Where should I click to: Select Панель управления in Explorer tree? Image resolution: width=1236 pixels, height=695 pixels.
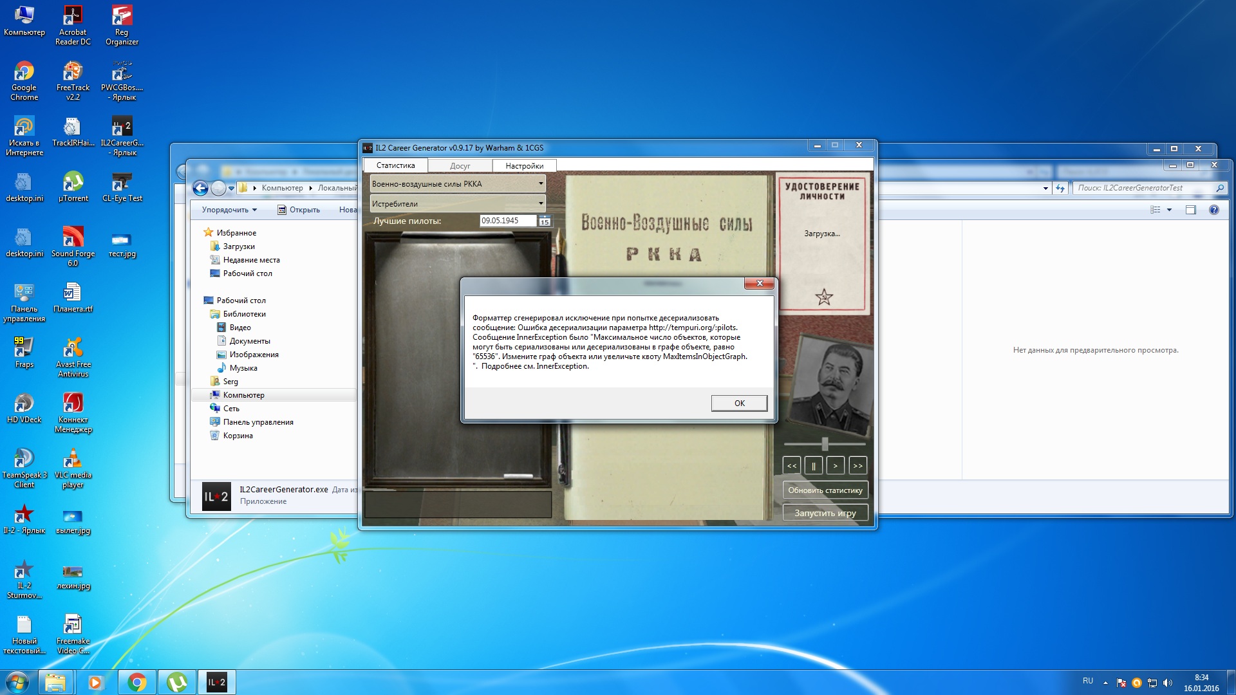pos(252,422)
